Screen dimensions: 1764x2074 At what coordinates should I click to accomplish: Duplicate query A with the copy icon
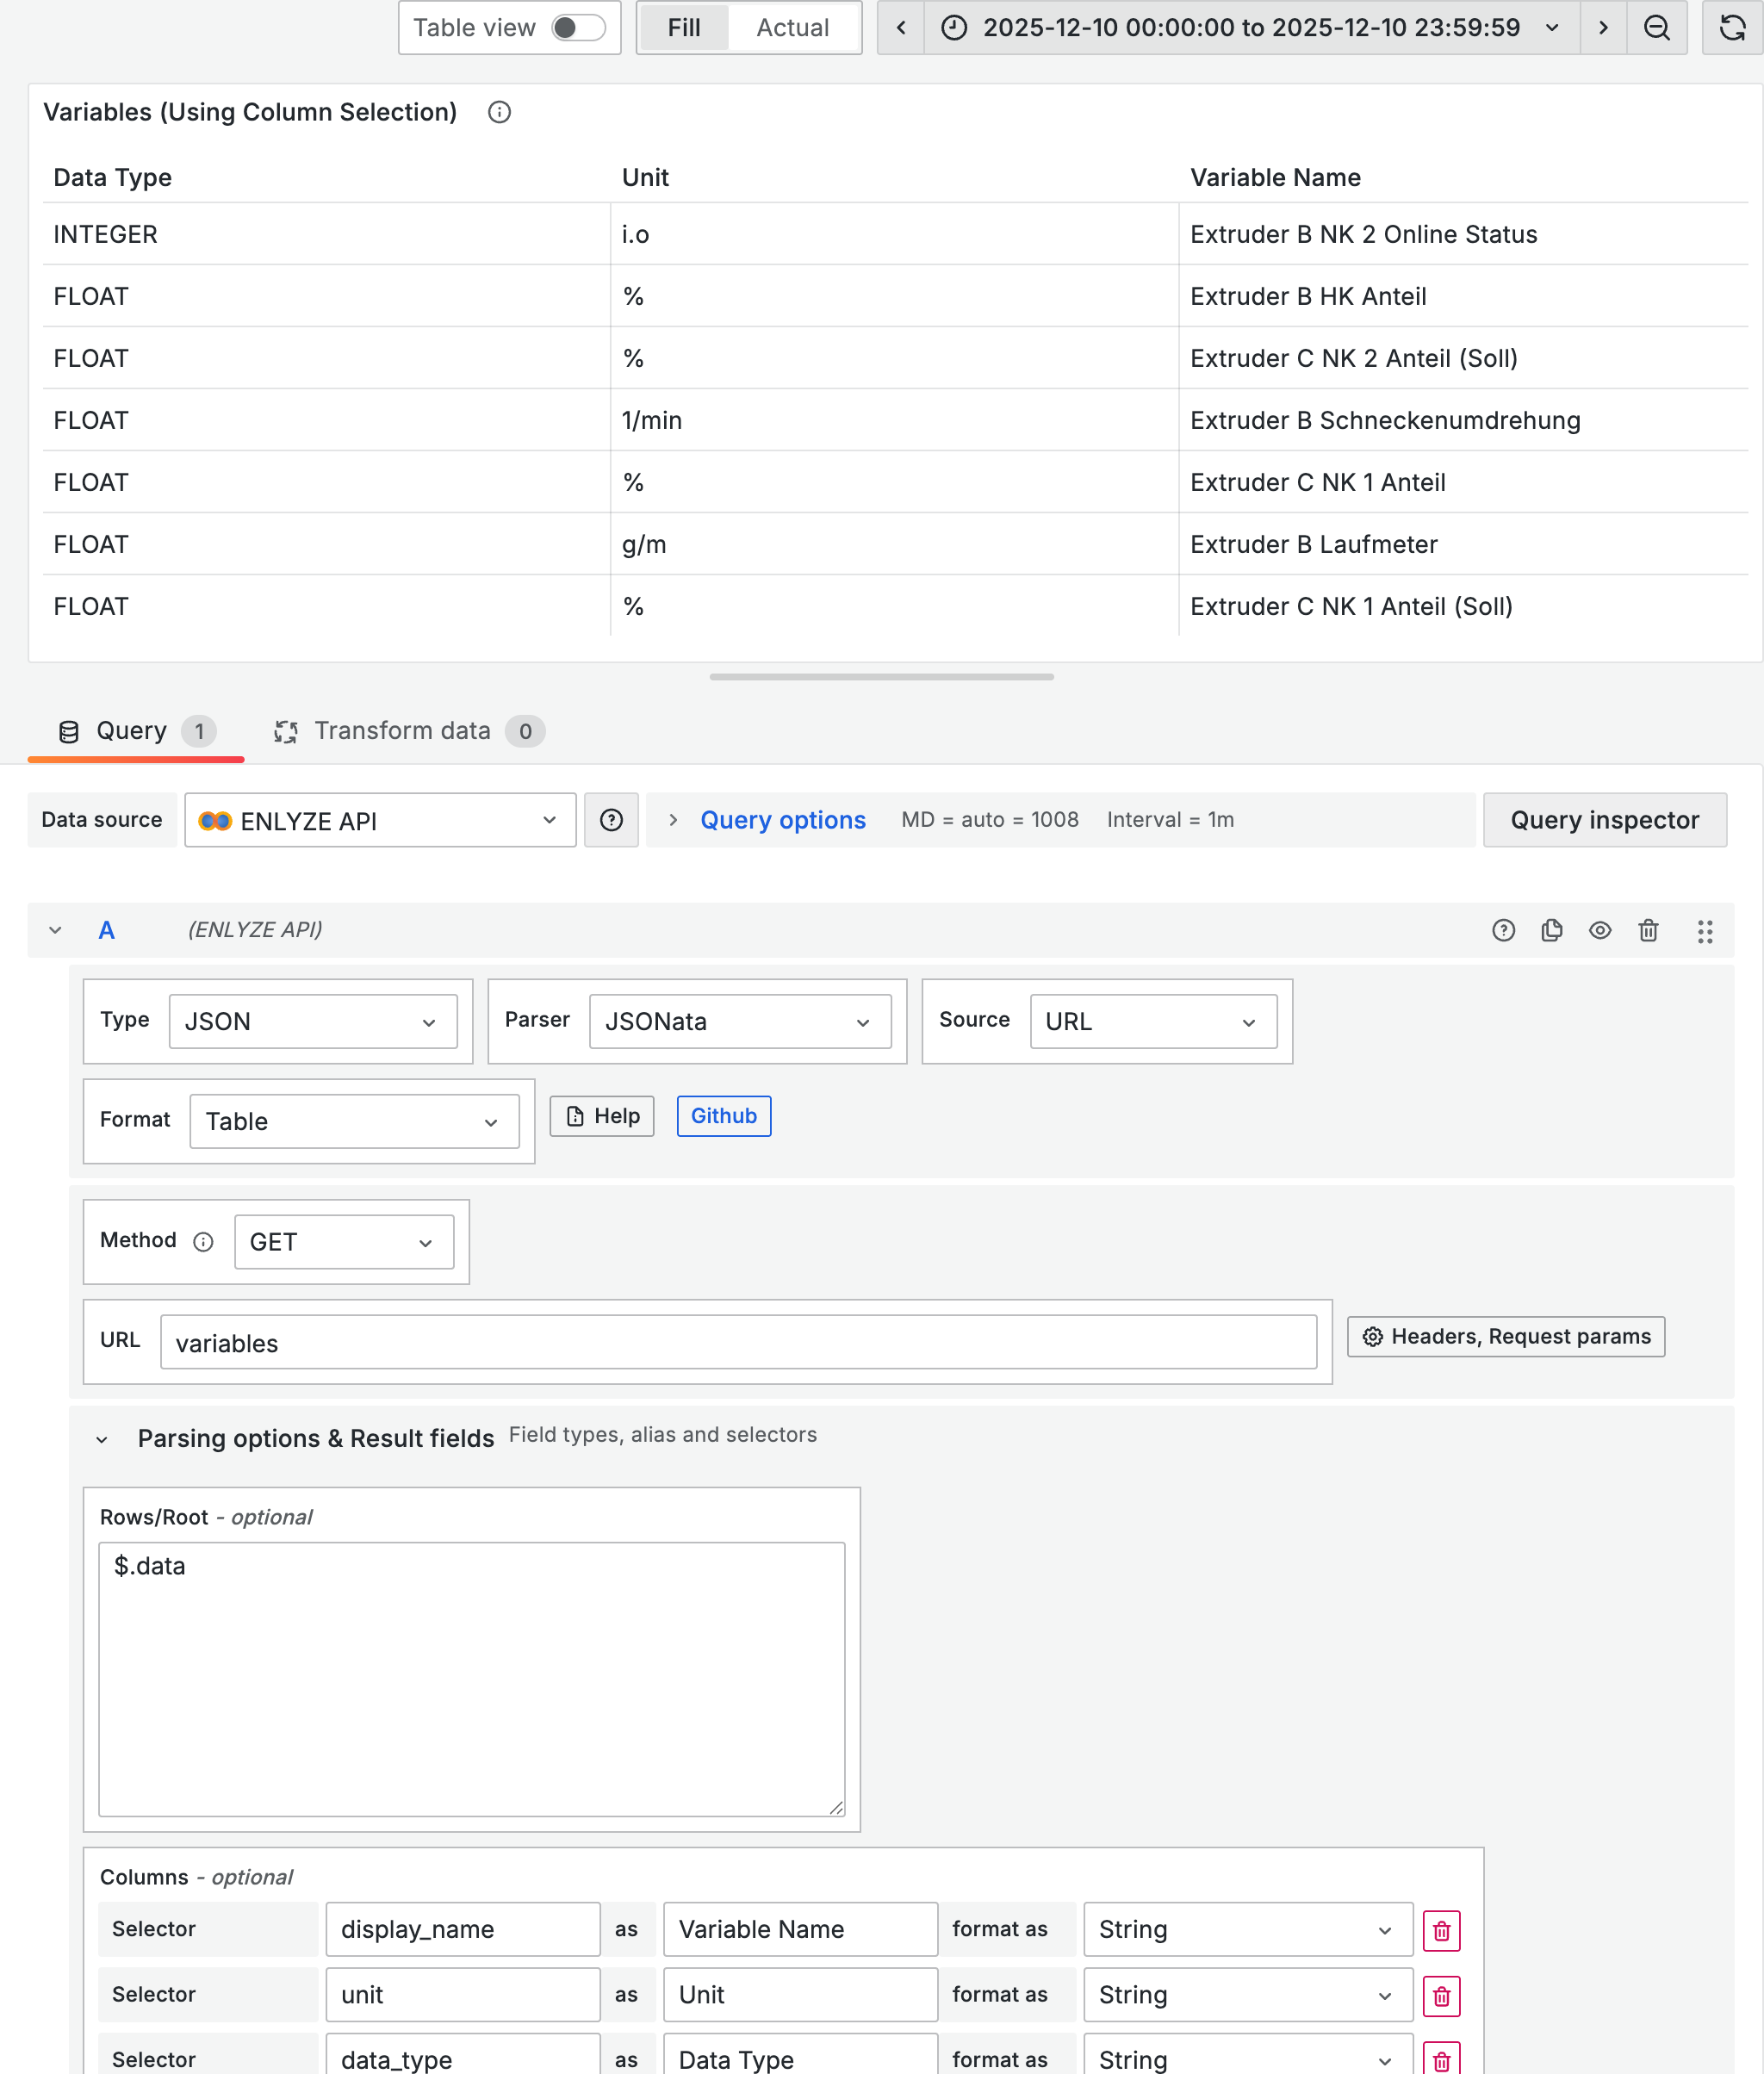click(x=1551, y=930)
